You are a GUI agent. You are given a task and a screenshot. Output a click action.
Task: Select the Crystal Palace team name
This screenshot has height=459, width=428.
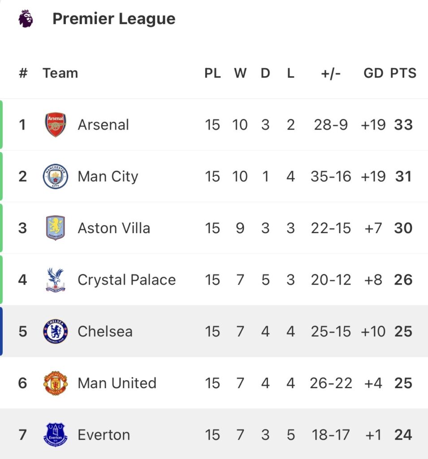pos(126,280)
